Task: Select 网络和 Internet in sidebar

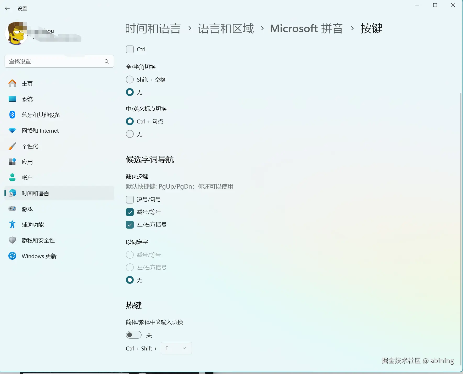Action: click(59, 131)
